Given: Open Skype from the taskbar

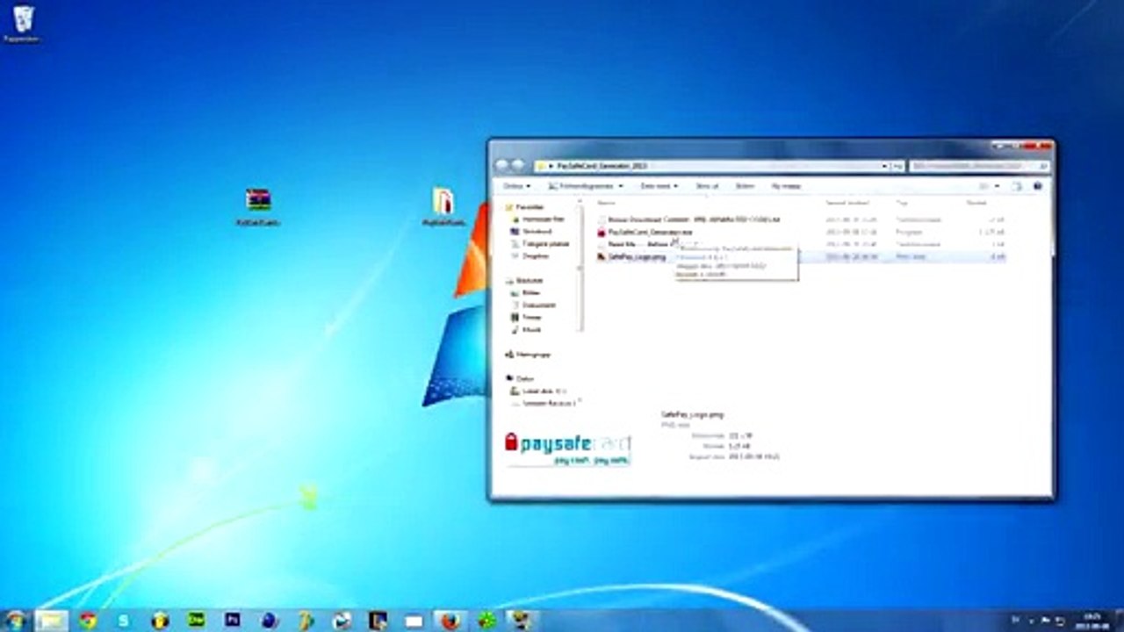Looking at the screenshot, I should click(x=124, y=621).
